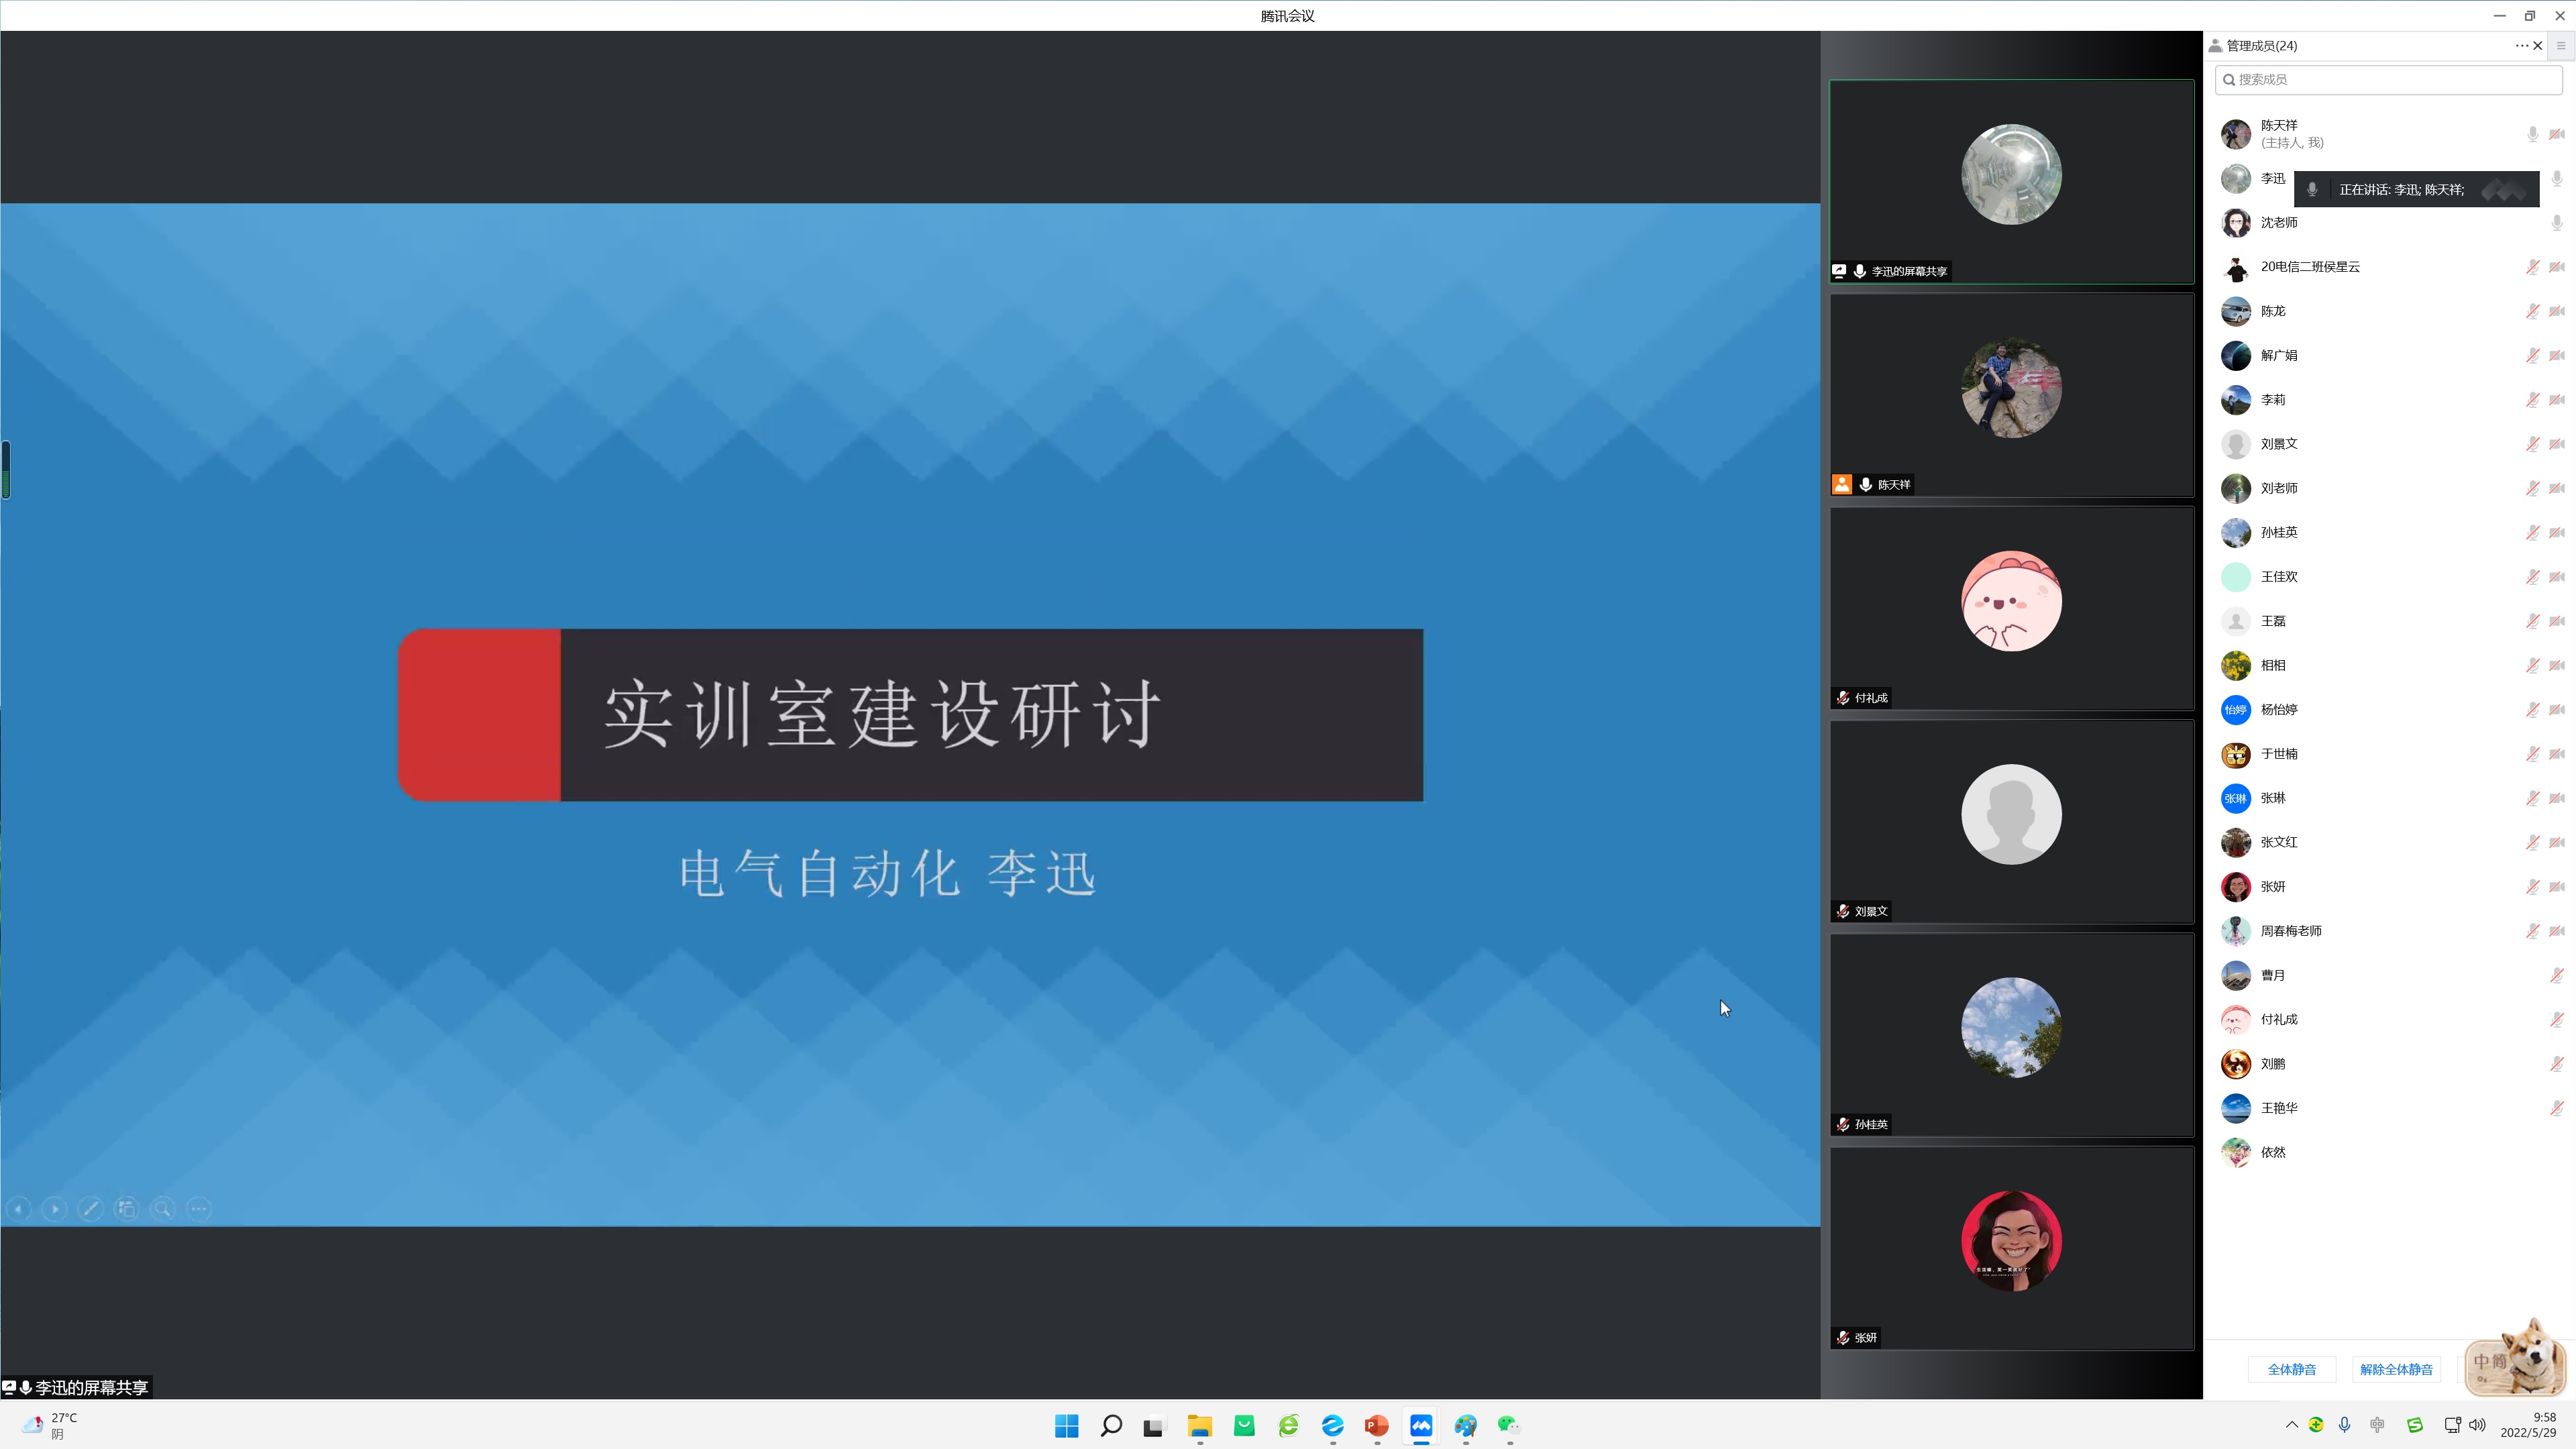Click the 解除全体静音 button

(x=2396, y=1369)
